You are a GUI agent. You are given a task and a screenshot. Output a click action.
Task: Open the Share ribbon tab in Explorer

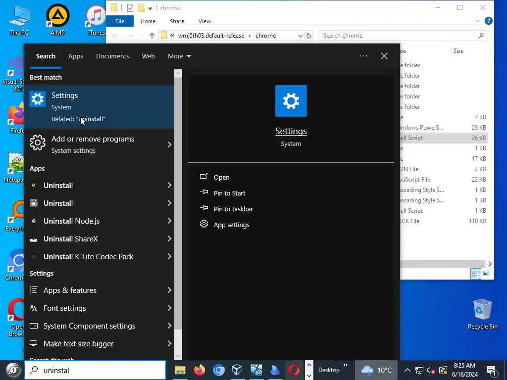tap(177, 21)
